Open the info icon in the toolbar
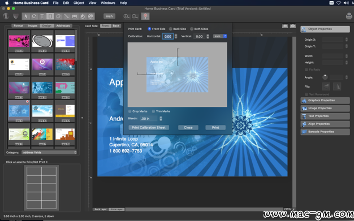This screenshot has width=354, height=221. coord(6,16)
